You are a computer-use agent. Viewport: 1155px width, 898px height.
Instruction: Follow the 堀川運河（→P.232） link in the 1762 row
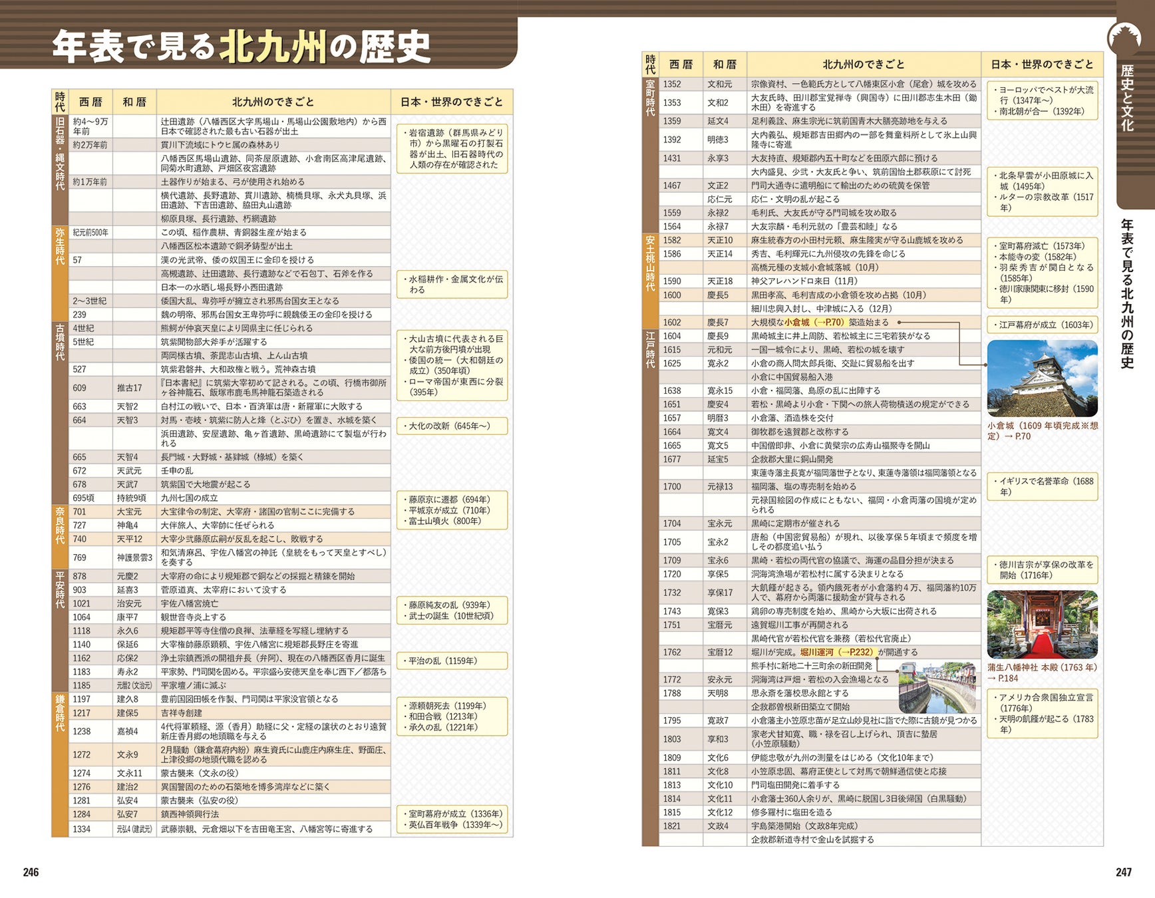pyautogui.click(x=838, y=653)
